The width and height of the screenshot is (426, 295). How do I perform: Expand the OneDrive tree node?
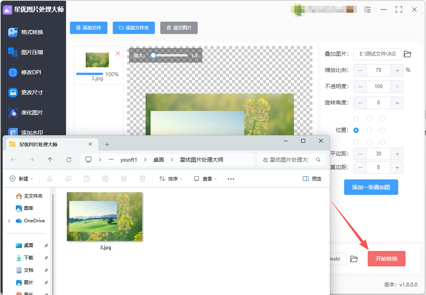[x=9, y=221]
